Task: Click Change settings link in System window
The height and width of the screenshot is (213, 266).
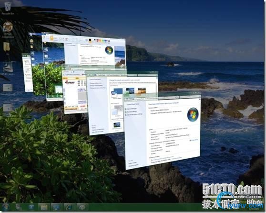Action: coord(194,140)
